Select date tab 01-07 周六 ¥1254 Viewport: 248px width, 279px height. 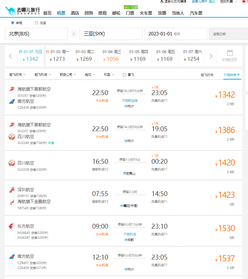[191, 56]
